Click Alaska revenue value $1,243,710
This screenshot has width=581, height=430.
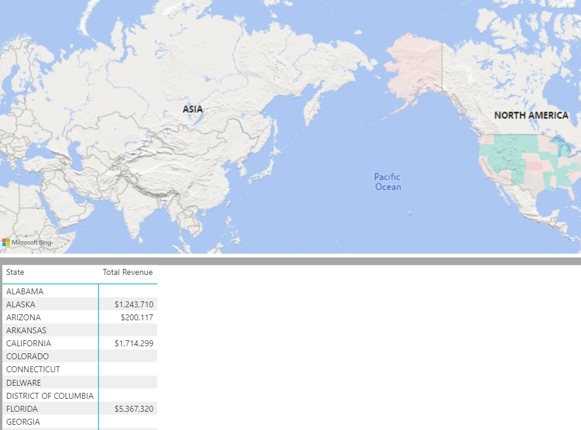(134, 304)
